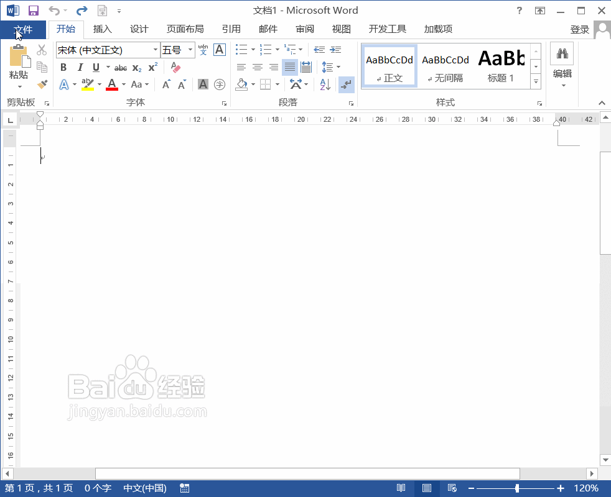Click the Save icon in quick access toolbar

[x=34, y=11]
